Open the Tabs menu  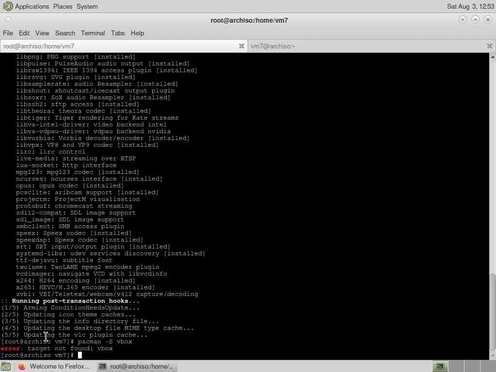point(118,33)
